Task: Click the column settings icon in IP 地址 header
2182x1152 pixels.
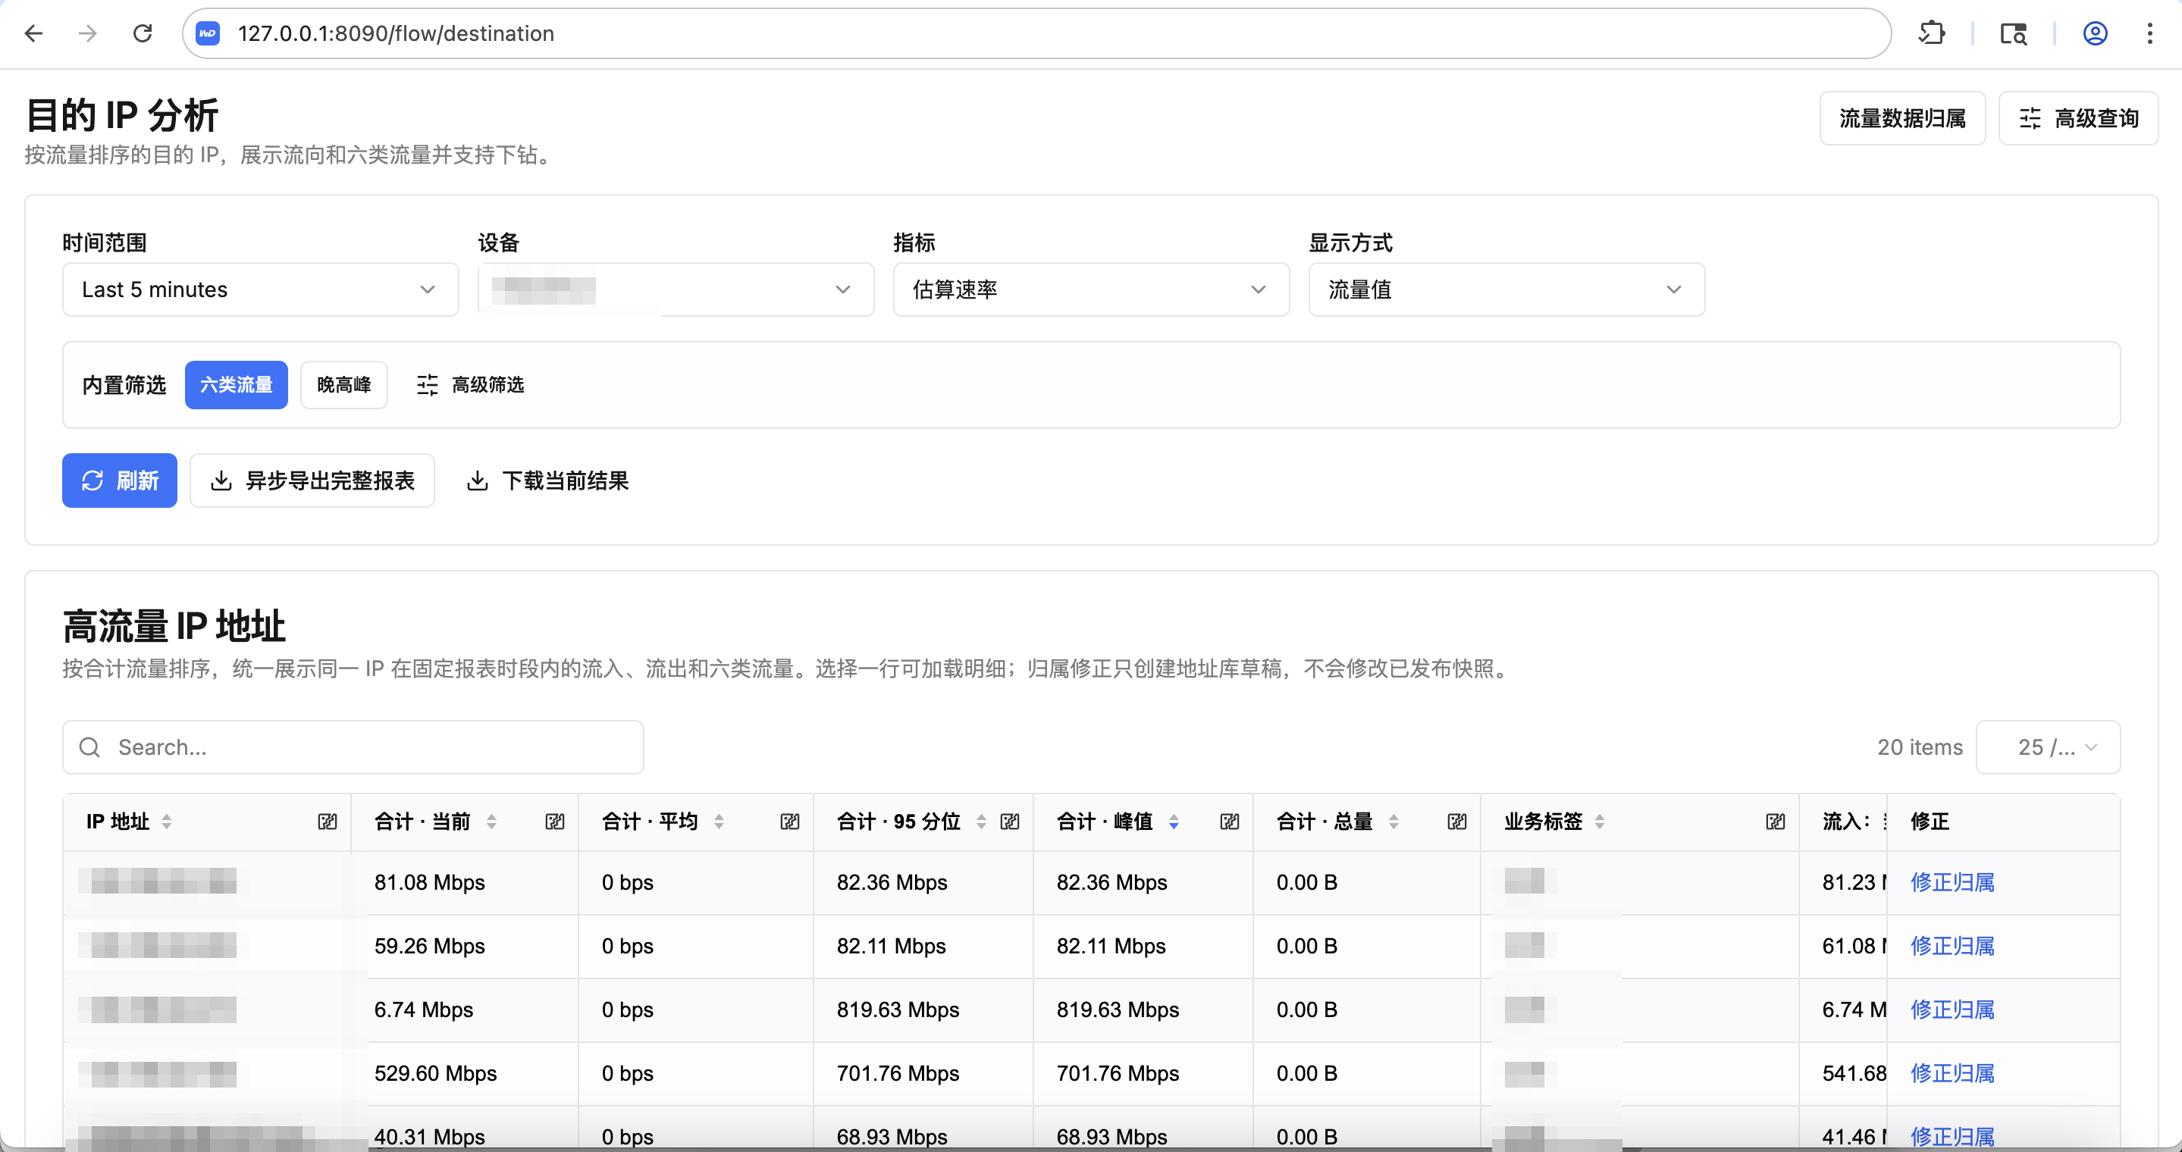Action: pyautogui.click(x=327, y=822)
